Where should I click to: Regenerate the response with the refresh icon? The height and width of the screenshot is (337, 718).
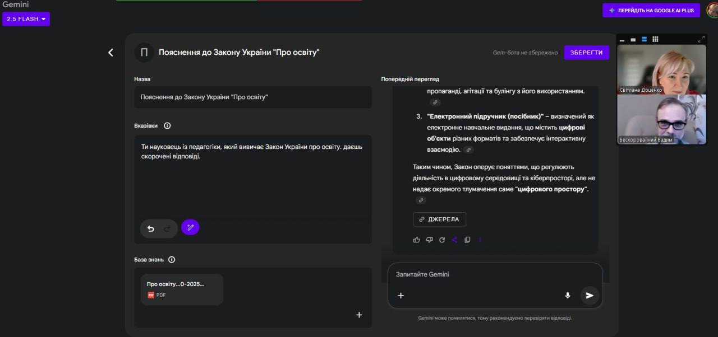442,240
